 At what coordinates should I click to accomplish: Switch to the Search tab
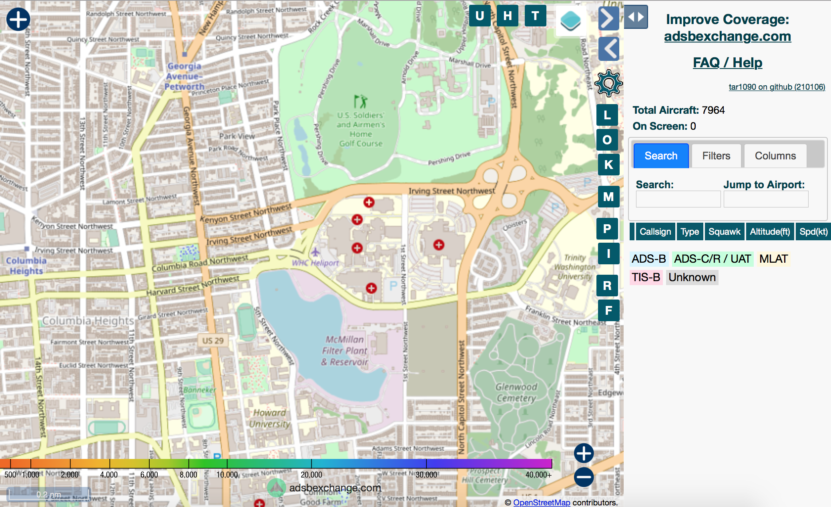[x=661, y=156]
